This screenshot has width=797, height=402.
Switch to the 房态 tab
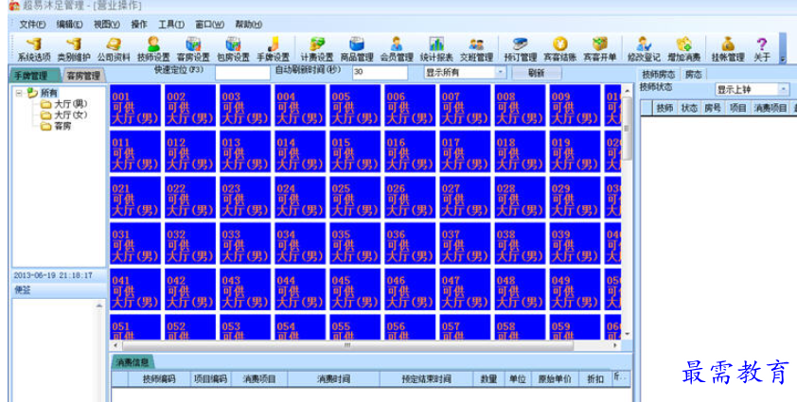tap(693, 74)
